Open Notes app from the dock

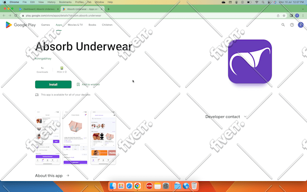click(158, 186)
